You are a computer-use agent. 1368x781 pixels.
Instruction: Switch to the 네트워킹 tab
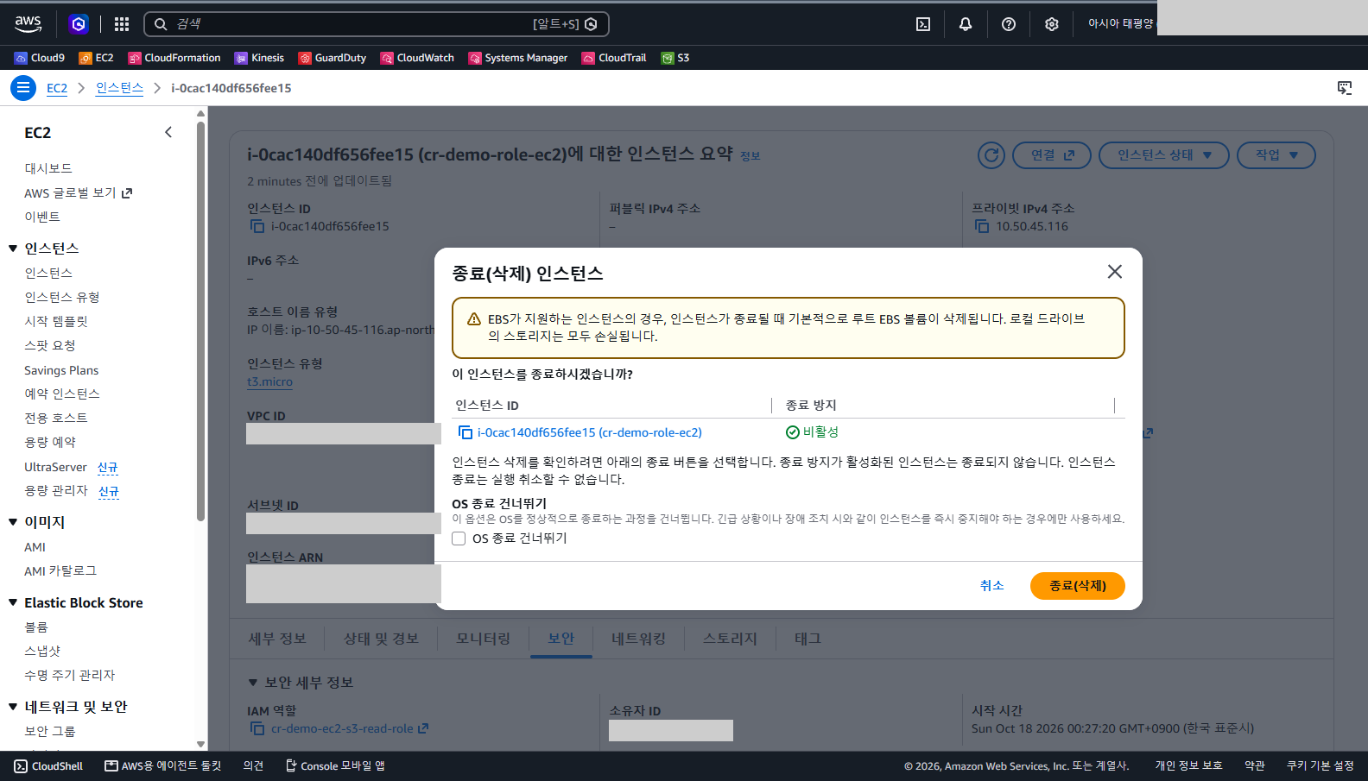click(639, 639)
